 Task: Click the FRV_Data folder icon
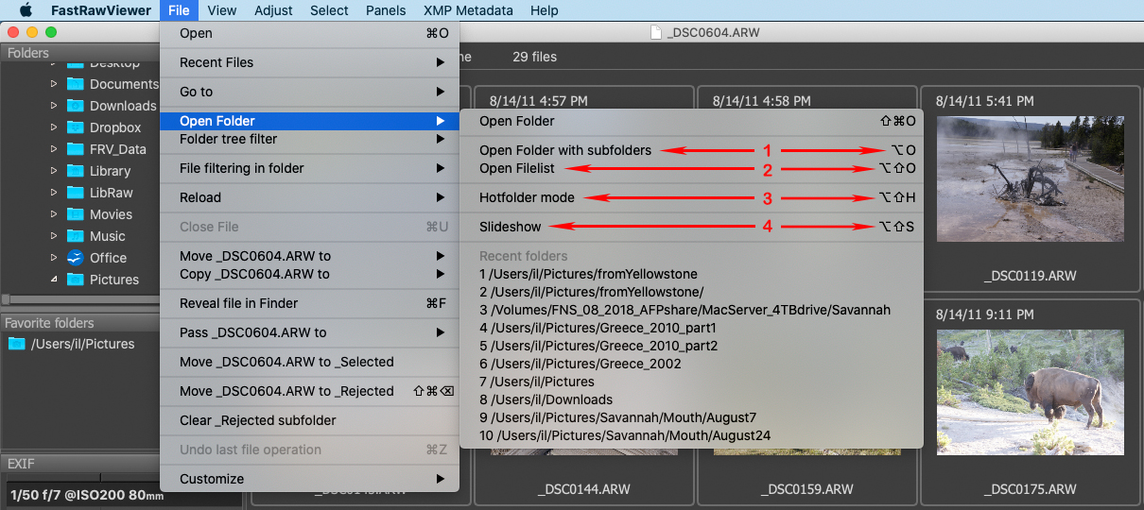click(76, 149)
